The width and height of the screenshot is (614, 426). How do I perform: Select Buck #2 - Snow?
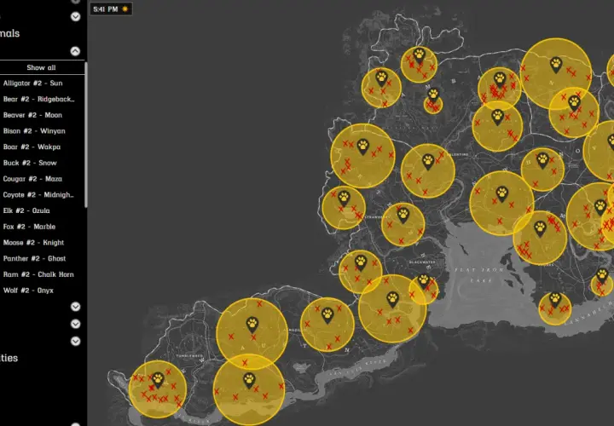[x=30, y=163]
